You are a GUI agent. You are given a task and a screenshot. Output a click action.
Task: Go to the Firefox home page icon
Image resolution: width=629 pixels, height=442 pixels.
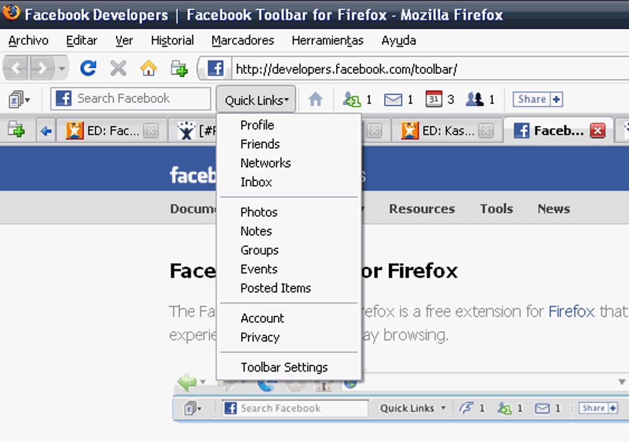[149, 68]
